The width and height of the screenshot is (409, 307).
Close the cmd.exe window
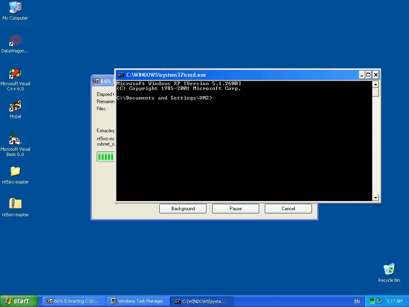coord(375,75)
